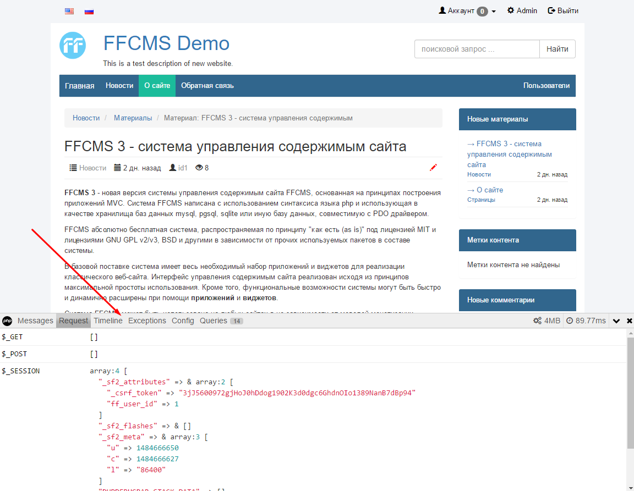Open sidebar link FFCMS 3 - система управления
This screenshot has width=634, height=491.
point(510,154)
